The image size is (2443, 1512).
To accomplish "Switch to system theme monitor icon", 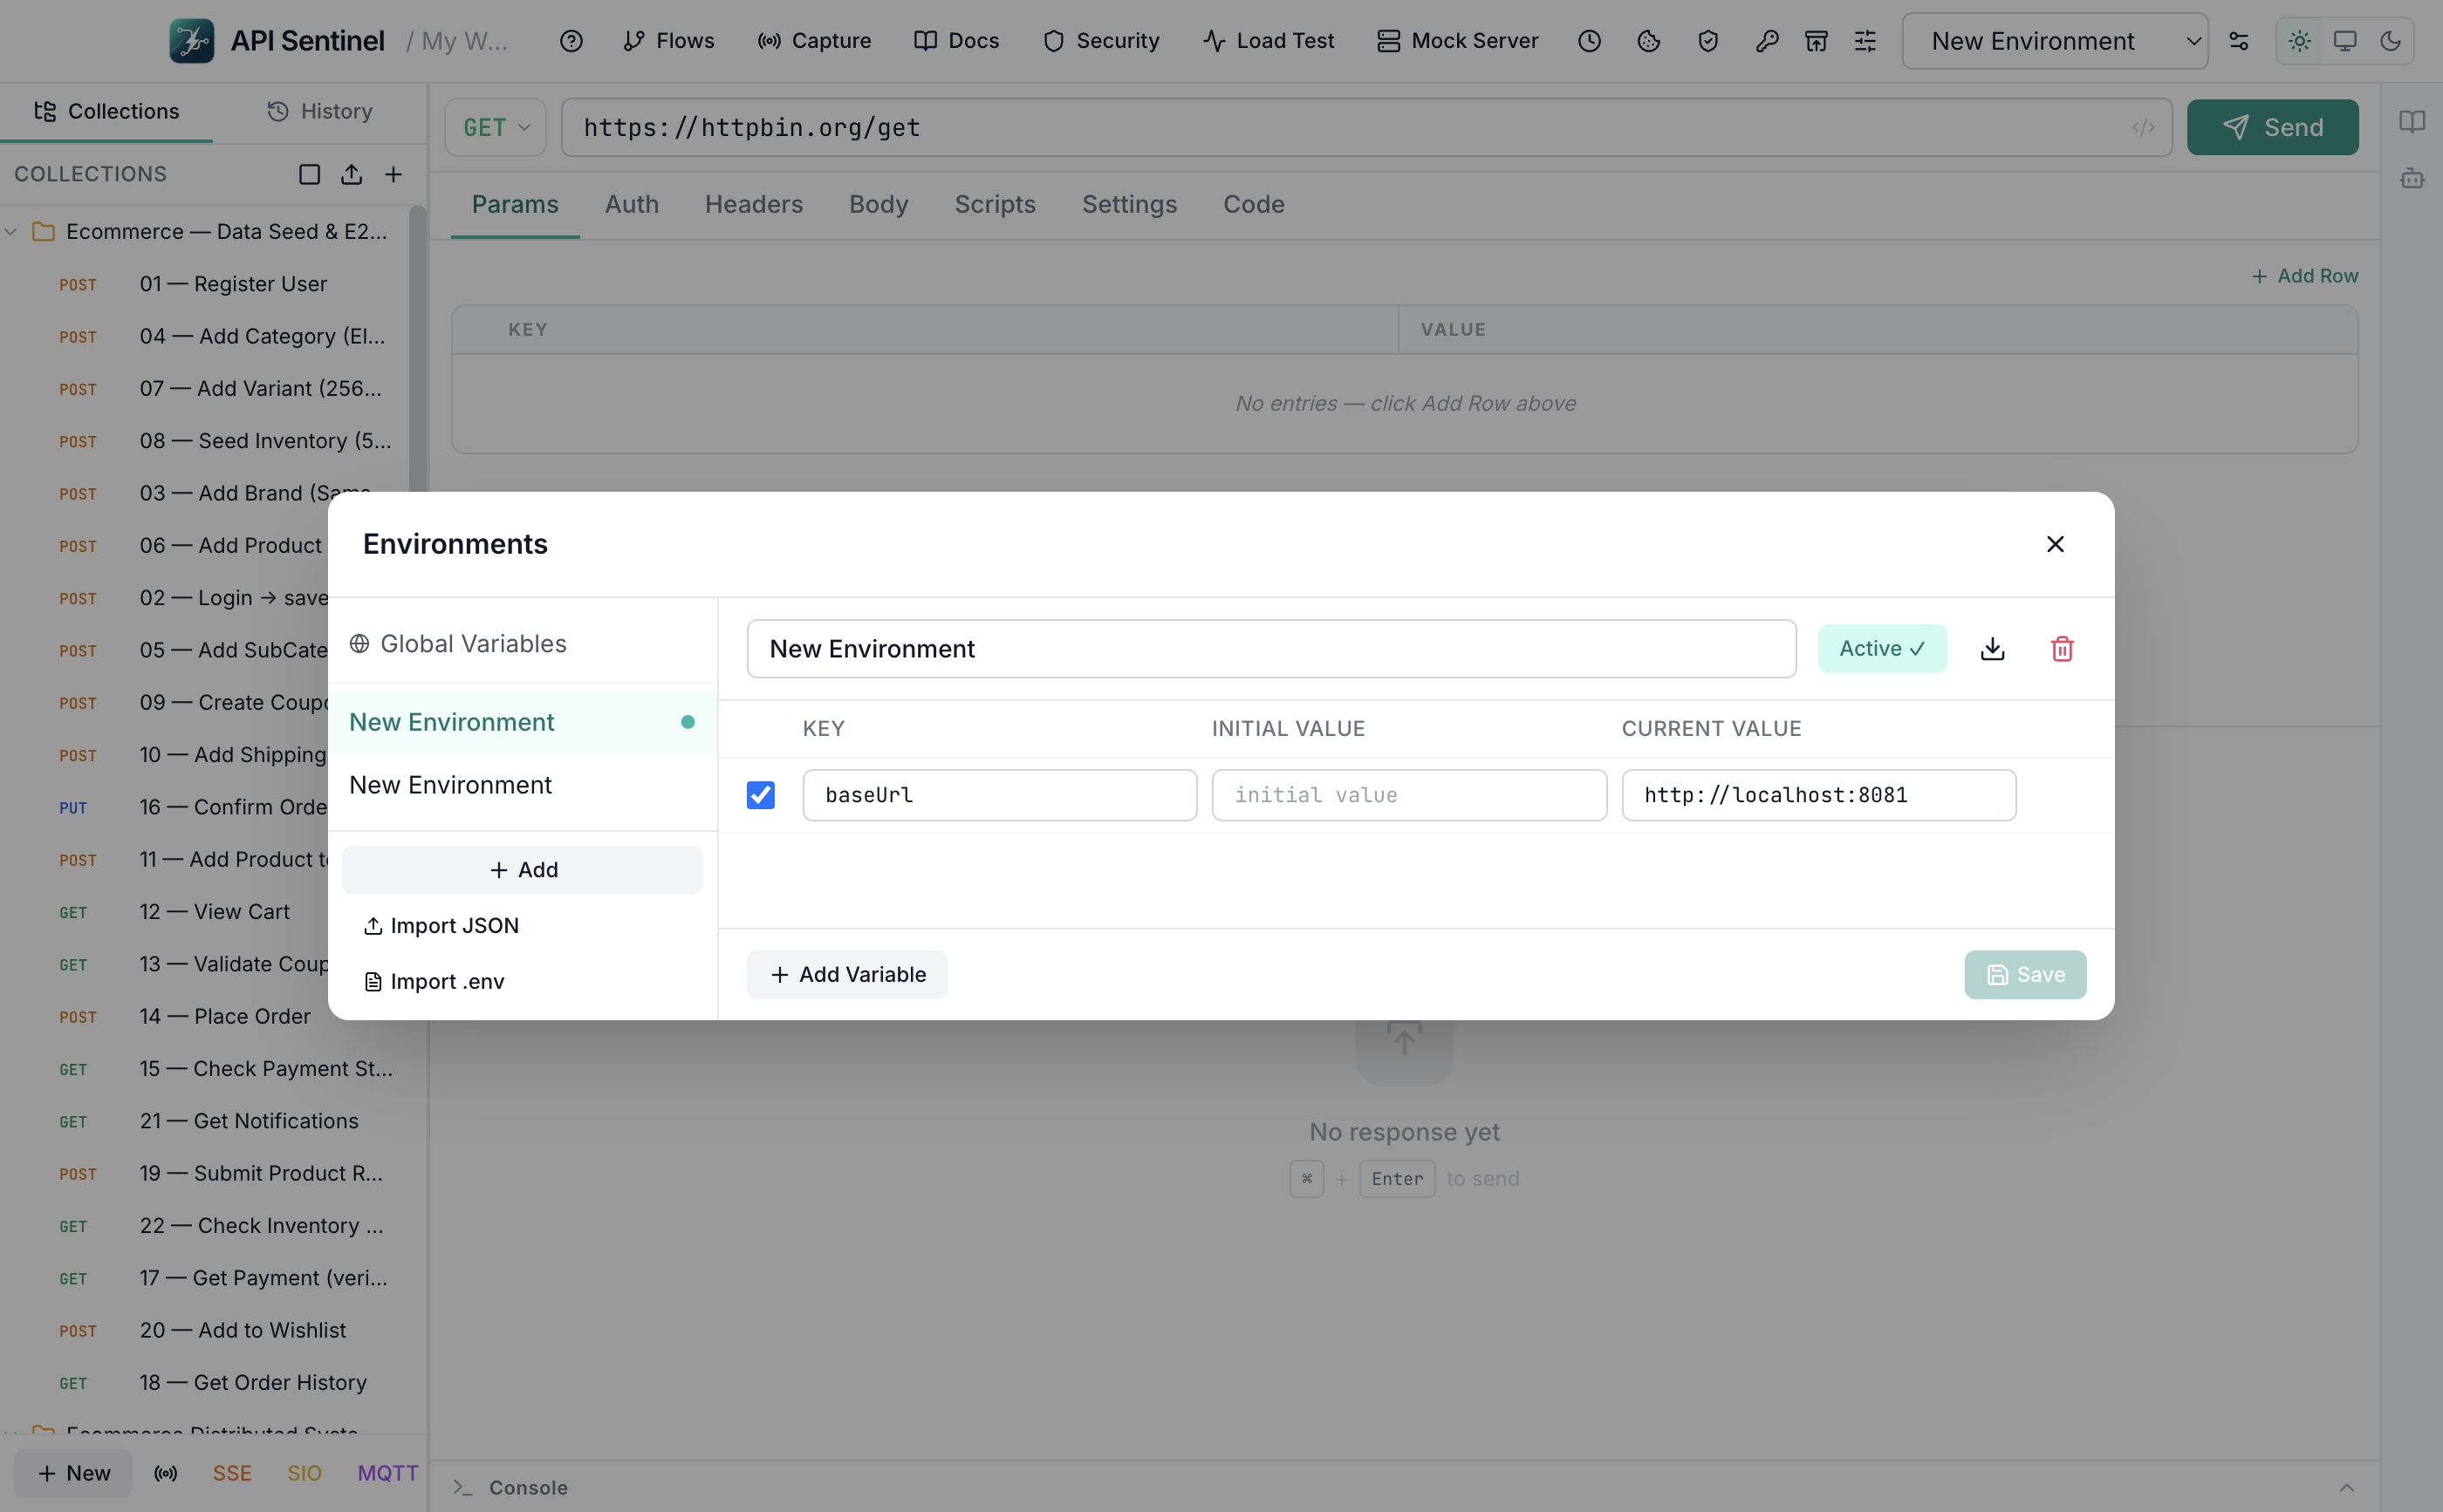I will 2345,41.
